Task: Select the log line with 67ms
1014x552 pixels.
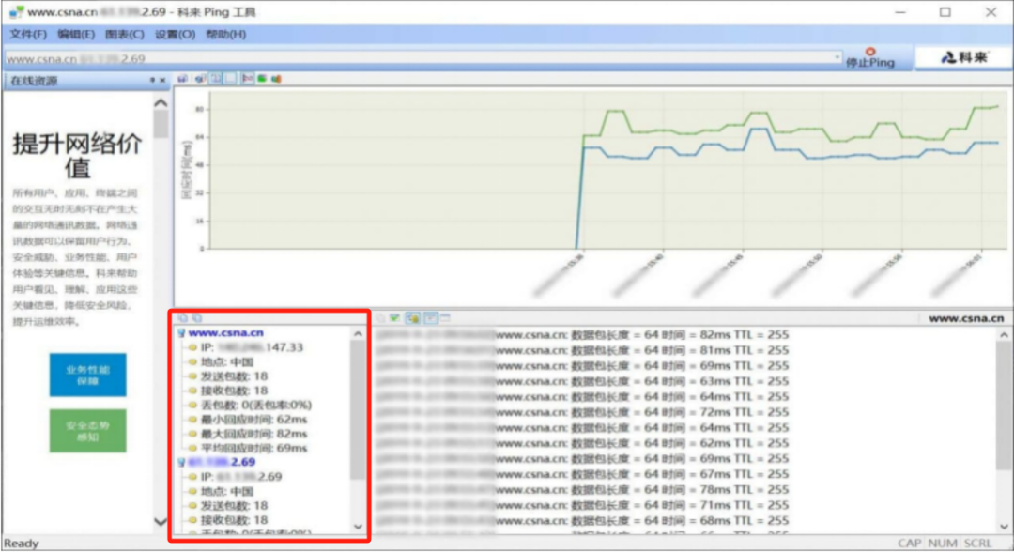Action: click(582, 474)
